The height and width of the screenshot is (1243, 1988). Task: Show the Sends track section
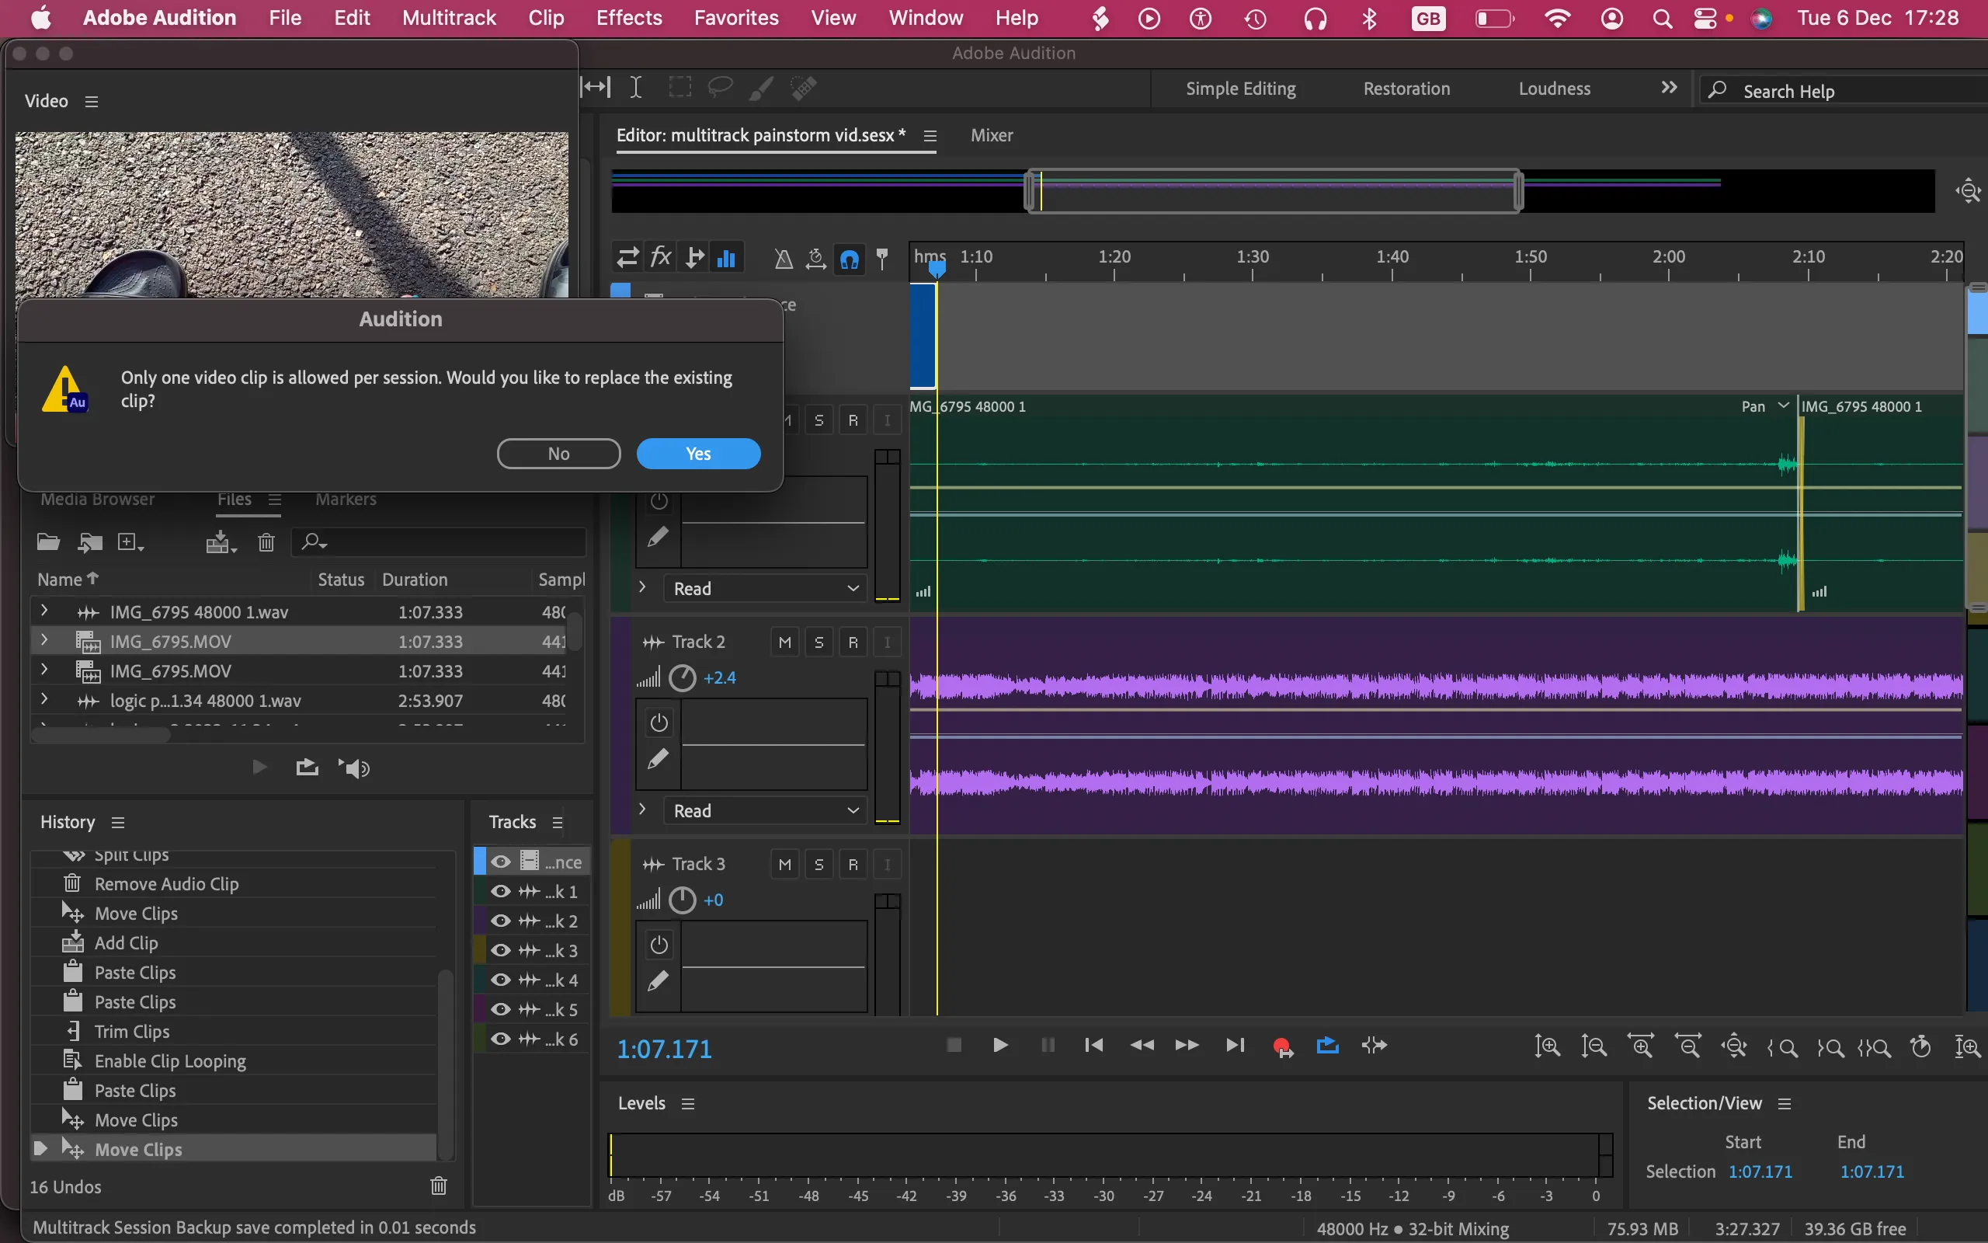coord(694,258)
